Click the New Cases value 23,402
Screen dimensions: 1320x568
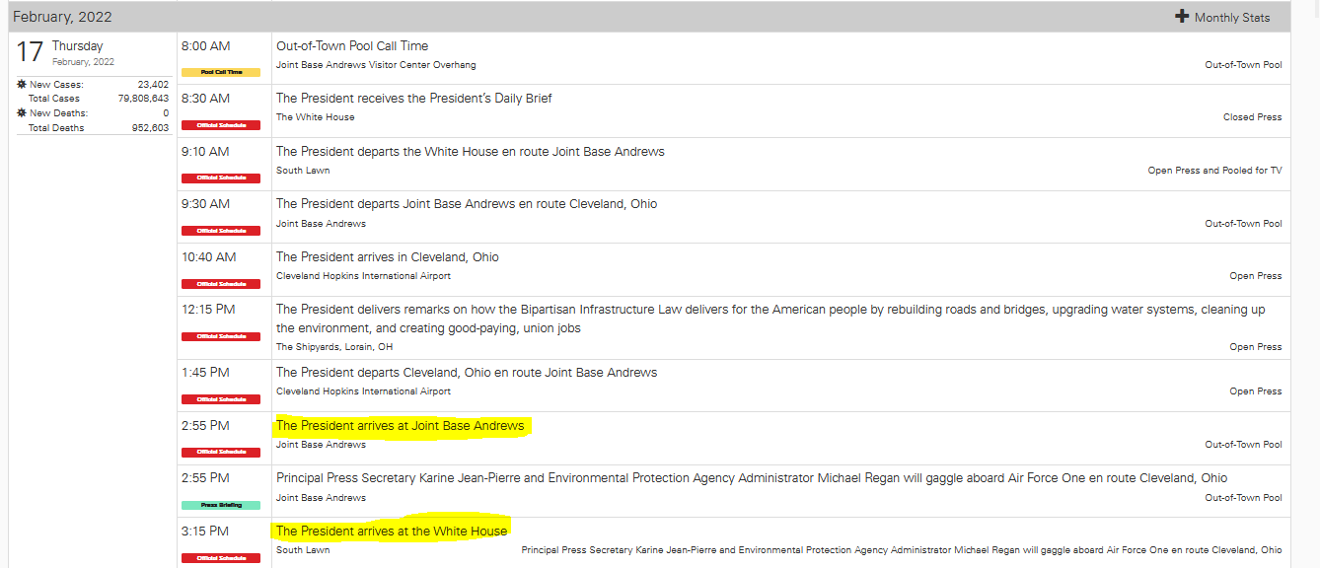(153, 85)
